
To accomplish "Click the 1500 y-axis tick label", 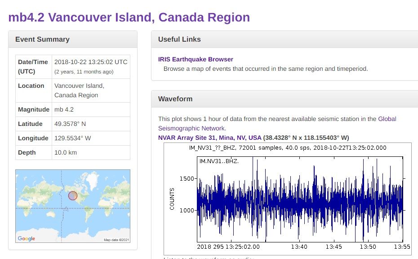I will pyautogui.click(x=187, y=178).
